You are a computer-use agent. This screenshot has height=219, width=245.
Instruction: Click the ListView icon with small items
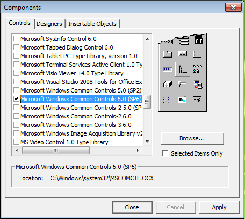198,69
